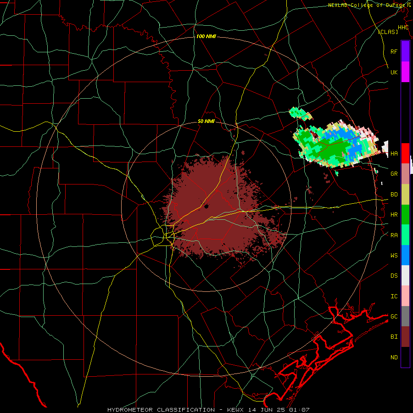Select the GR pink-brown legend swatch

click(405, 174)
